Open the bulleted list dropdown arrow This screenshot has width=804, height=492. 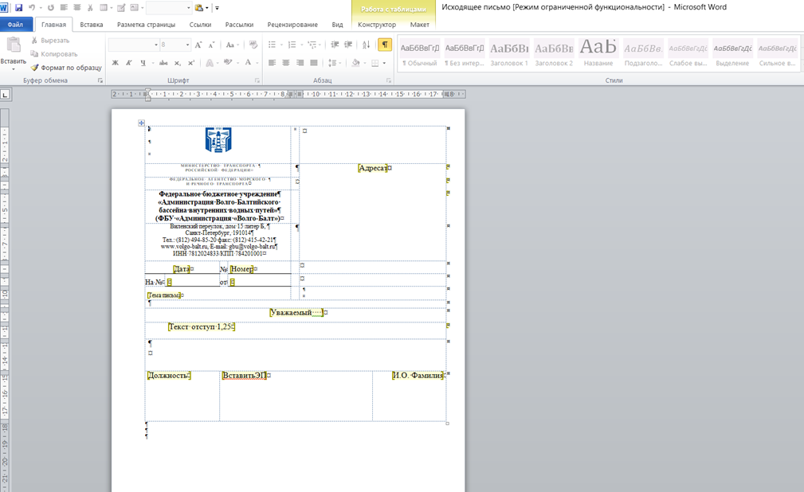tap(281, 45)
